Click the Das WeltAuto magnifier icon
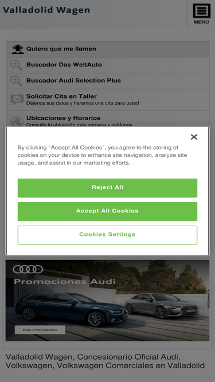The height and width of the screenshot is (382, 215). point(16,65)
